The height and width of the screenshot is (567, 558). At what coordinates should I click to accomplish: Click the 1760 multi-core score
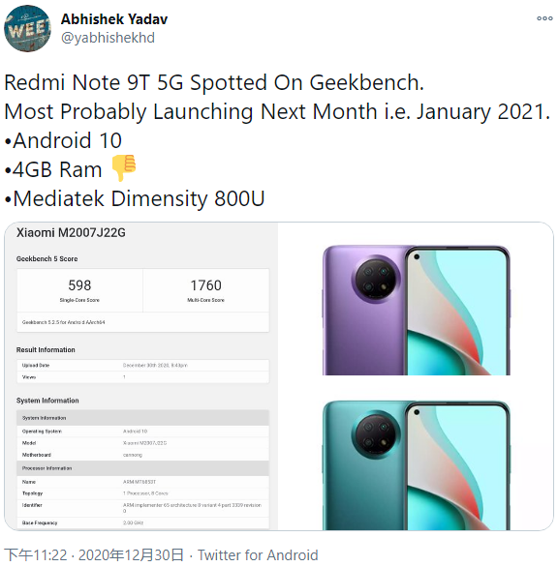(205, 285)
